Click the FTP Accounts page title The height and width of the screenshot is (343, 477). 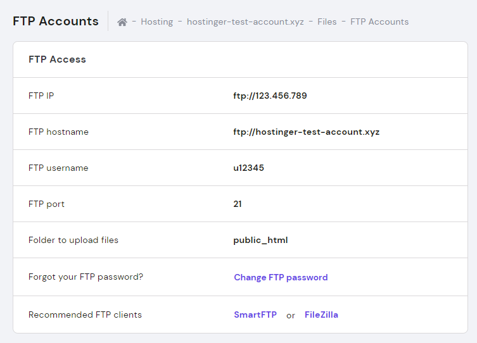tap(56, 21)
